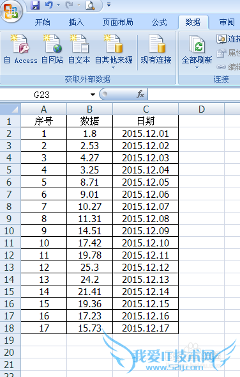The image size is (240, 377).
Task: Open the 审阅 tab
Action: tap(227, 22)
